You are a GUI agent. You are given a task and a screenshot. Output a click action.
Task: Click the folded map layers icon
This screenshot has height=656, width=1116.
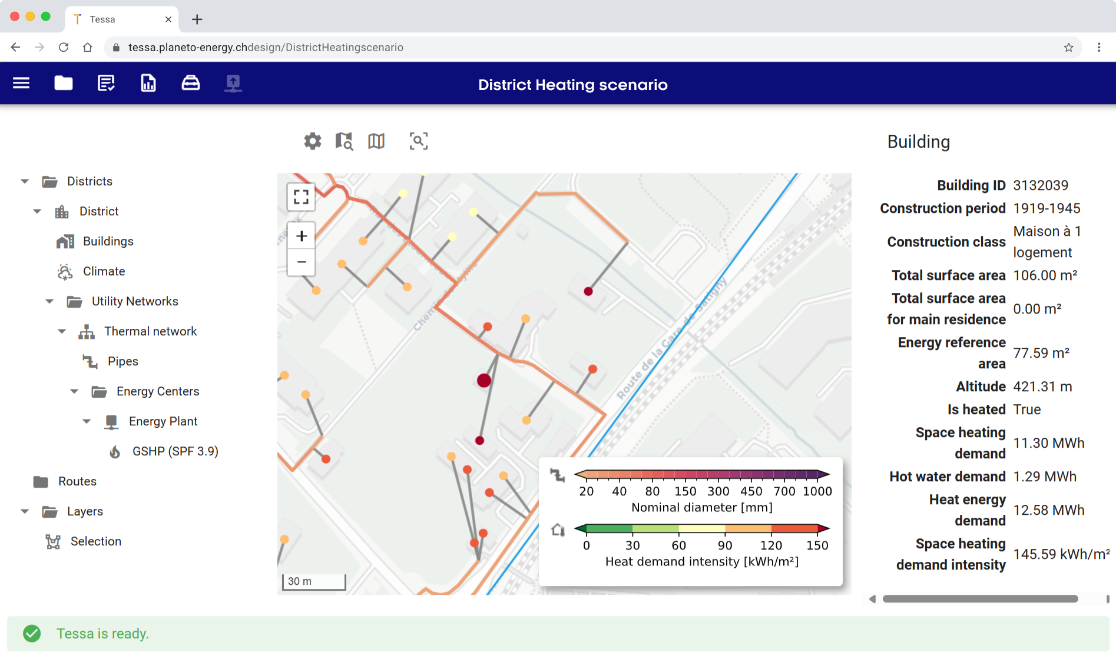[376, 141]
